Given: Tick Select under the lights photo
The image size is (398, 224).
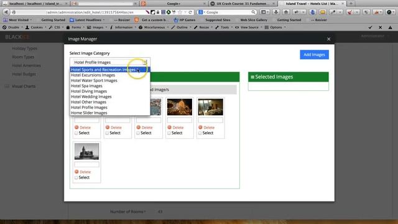Looking at the screenshot, I should tap(169, 133).
